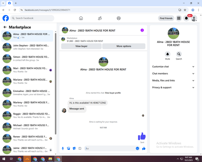Viewport: 202px width, 162px height.
Task: Click the View buyer button
Action: (x=81, y=46)
